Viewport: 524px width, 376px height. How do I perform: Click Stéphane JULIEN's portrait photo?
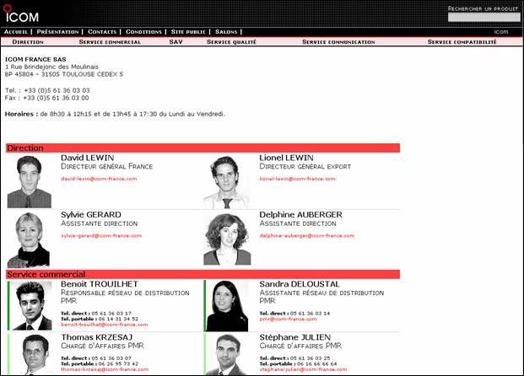[x=227, y=354]
